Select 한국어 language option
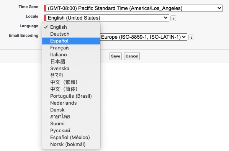This screenshot has height=151, width=229. [71, 75]
